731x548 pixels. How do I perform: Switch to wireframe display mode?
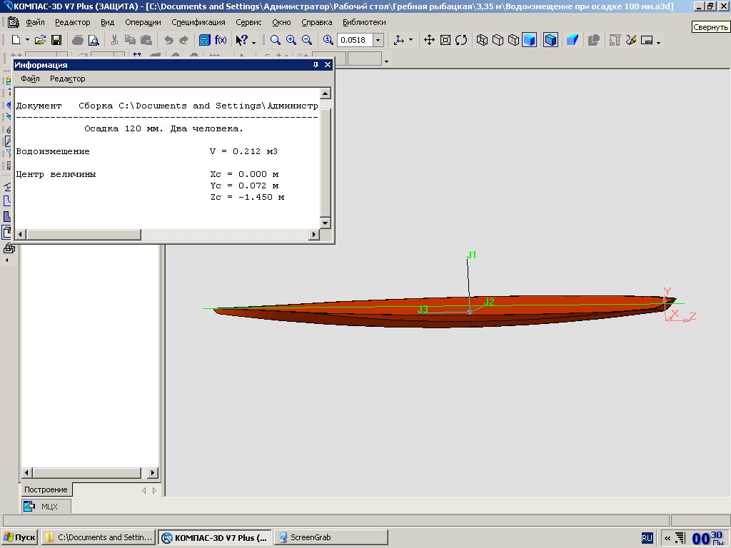[482, 41]
